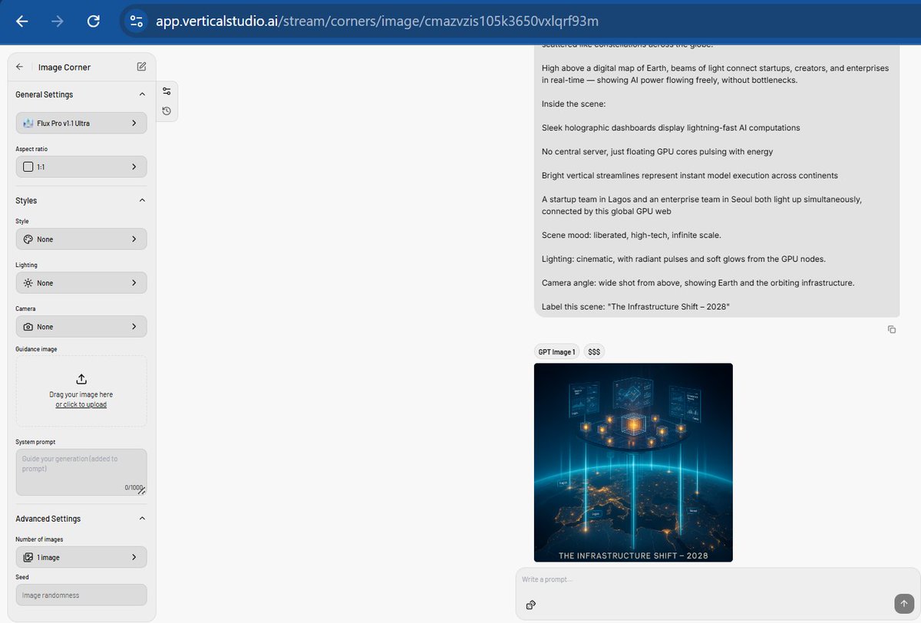Click the 'Sleek holographic dashboards' line
This screenshot has height=623, width=921.
[671, 127]
